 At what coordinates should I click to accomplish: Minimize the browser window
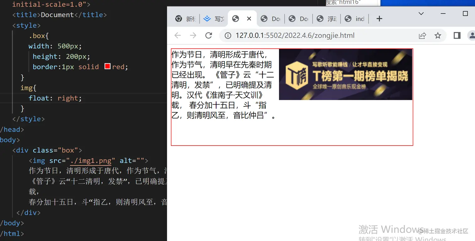[x=443, y=13]
